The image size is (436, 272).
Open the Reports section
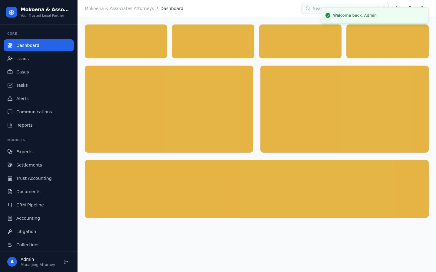click(39, 125)
